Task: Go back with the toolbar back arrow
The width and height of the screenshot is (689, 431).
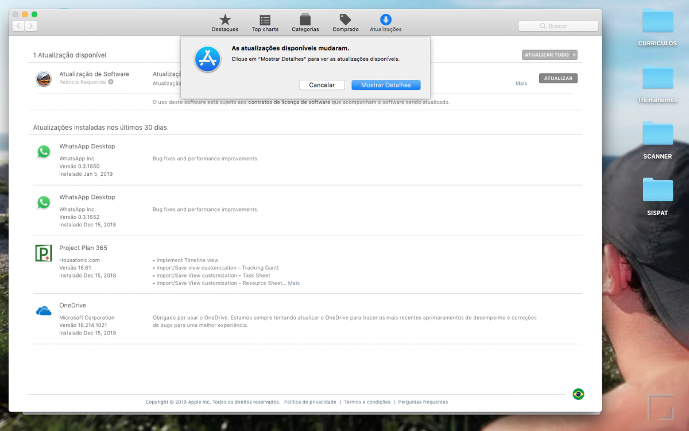Action: pos(18,26)
